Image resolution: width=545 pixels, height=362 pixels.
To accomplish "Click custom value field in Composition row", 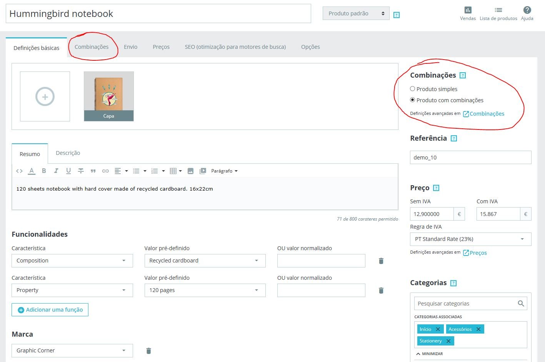I will tap(321, 261).
